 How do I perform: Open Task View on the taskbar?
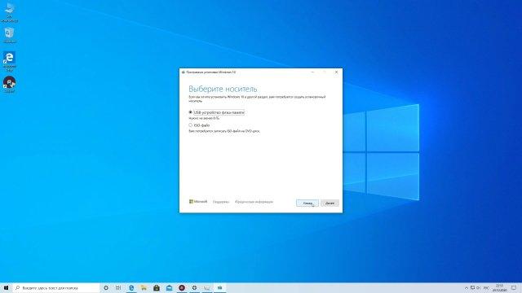pyautogui.click(x=118, y=287)
